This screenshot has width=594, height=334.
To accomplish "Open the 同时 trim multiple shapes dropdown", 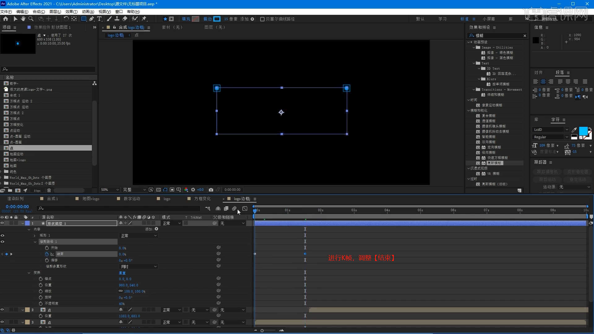I will [139, 267].
